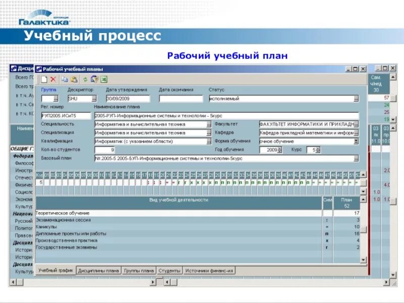
Task: Click the Курс 5 spinner arrows
Action: coord(318,150)
